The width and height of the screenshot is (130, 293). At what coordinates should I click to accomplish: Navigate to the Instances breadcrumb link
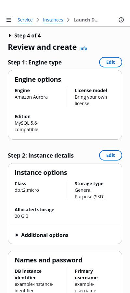click(53, 20)
